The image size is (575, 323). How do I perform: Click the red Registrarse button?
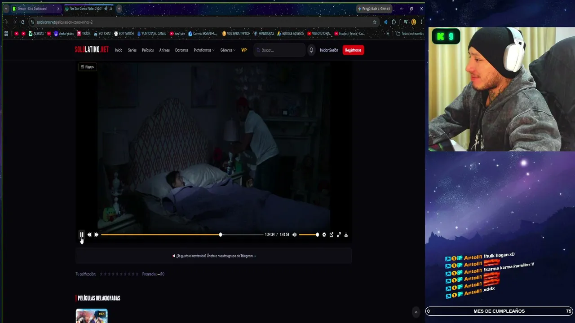pyautogui.click(x=353, y=50)
